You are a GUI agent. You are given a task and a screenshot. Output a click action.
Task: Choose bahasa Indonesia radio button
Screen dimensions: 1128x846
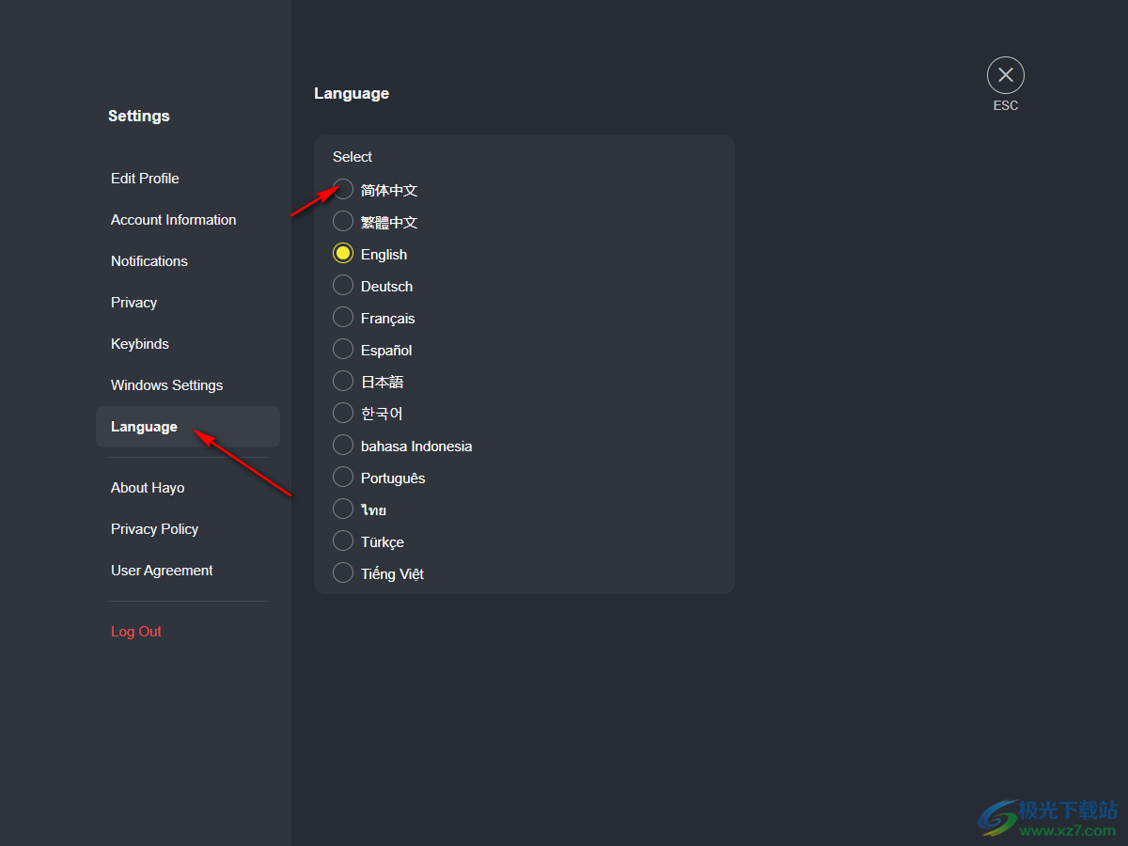coord(343,445)
